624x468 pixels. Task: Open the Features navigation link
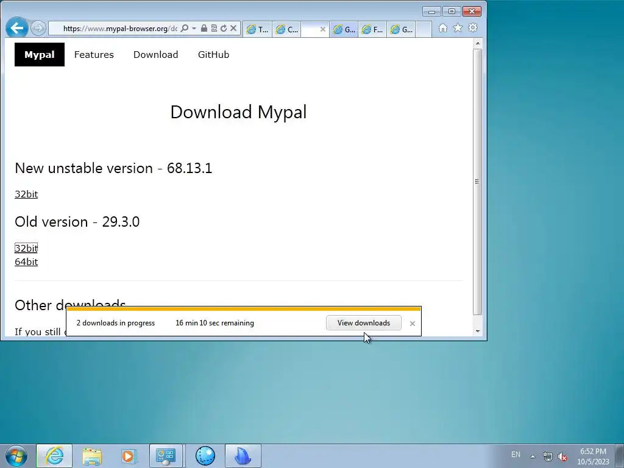coord(94,54)
